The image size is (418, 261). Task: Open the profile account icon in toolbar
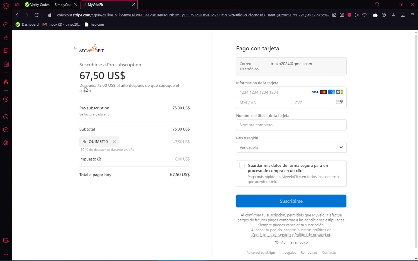[x=393, y=15]
